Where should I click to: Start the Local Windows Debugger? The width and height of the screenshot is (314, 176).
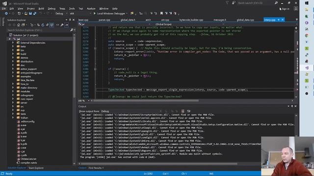[x=110, y=13]
